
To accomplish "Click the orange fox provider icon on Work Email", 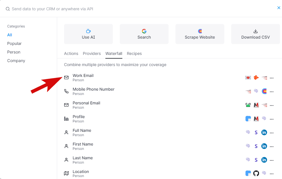I will coord(256,77).
